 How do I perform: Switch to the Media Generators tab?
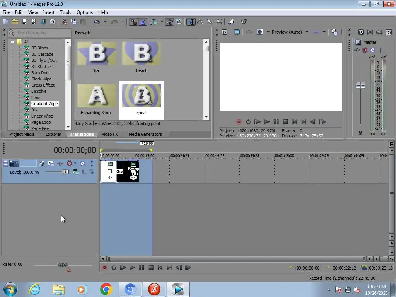tap(145, 134)
